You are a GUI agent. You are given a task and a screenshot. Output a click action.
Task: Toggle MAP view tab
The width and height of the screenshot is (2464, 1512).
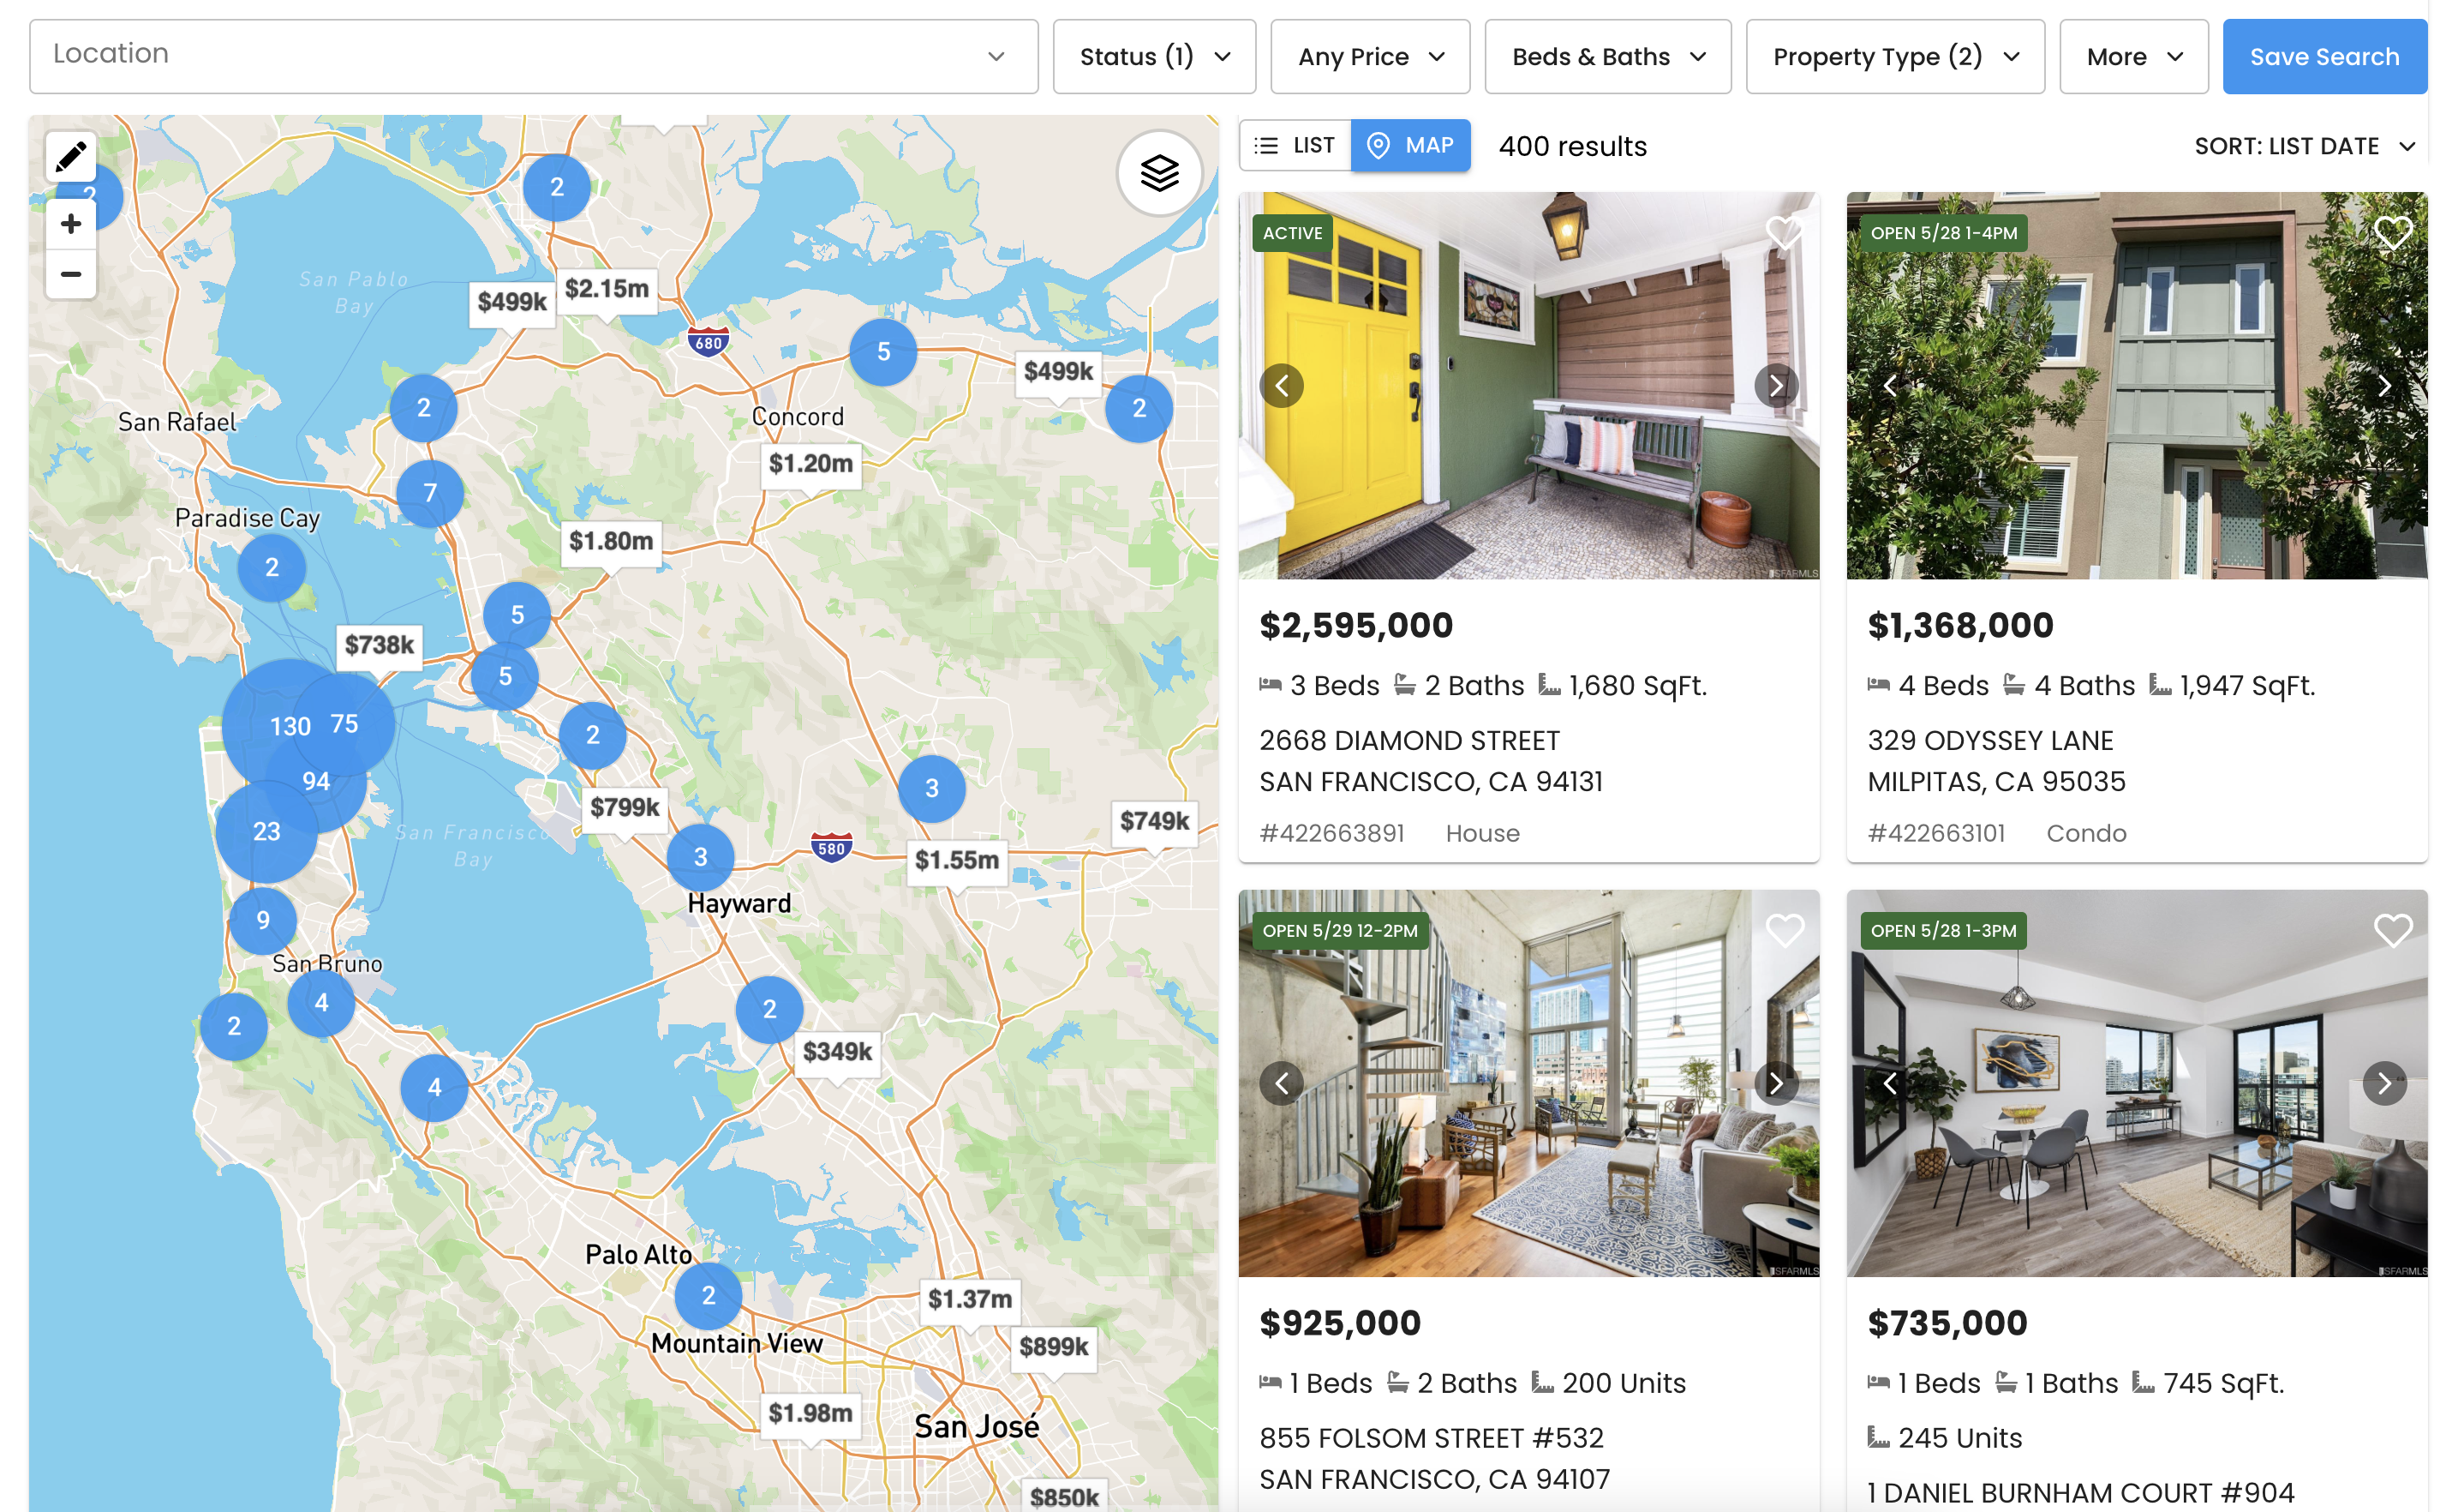(1409, 144)
